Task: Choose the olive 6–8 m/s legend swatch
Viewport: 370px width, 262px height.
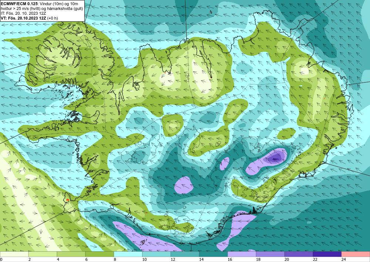Action: tap(100, 254)
